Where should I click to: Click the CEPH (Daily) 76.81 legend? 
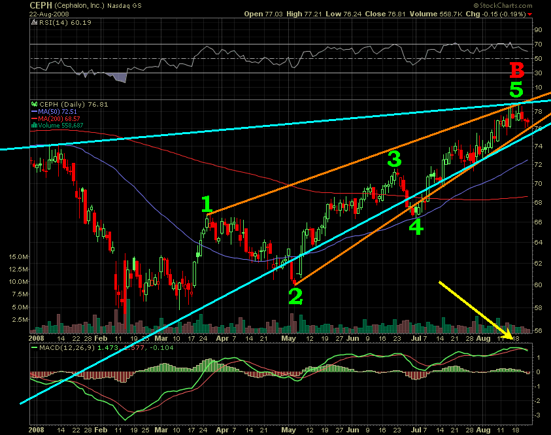(x=74, y=104)
